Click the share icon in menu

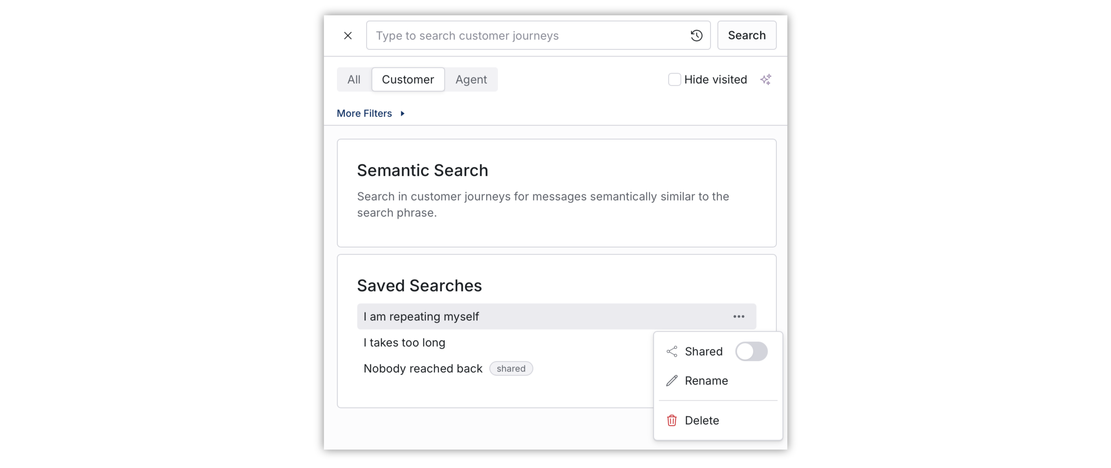point(672,352)
